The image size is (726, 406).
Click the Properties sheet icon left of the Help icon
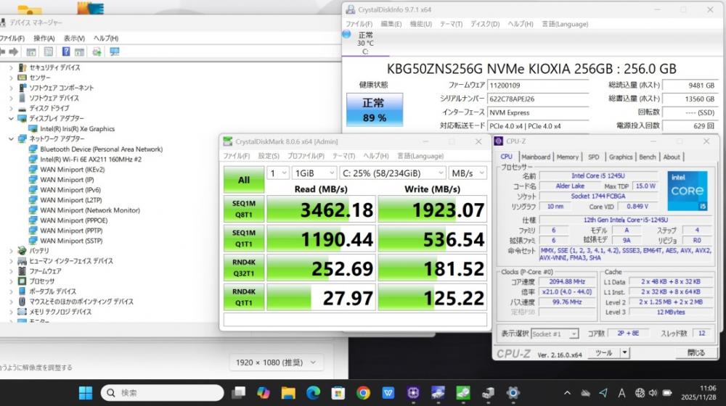[x=49, y=51]
